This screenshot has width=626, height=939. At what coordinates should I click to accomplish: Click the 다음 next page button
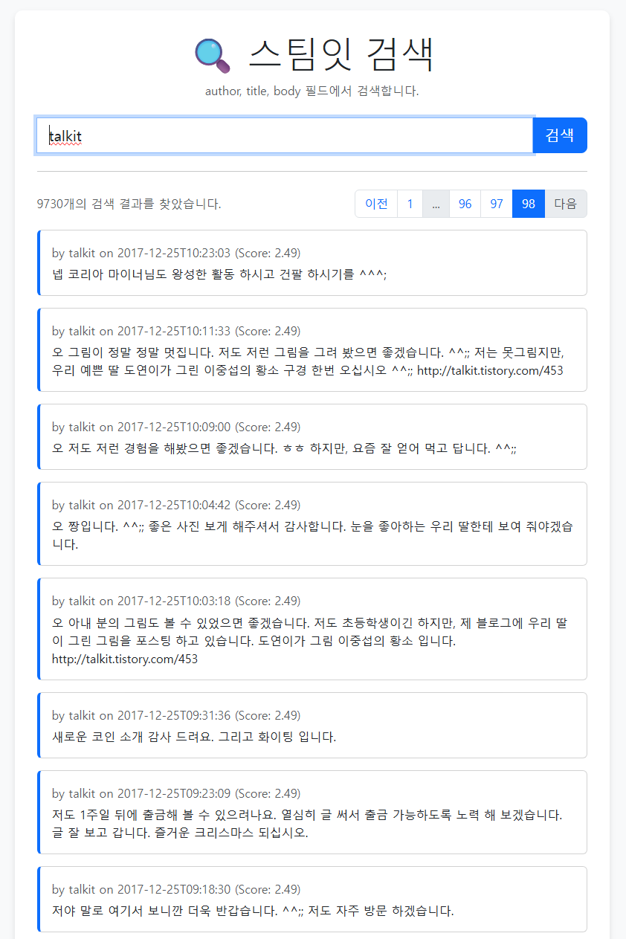pyautogui.click(x=566, y=204)
